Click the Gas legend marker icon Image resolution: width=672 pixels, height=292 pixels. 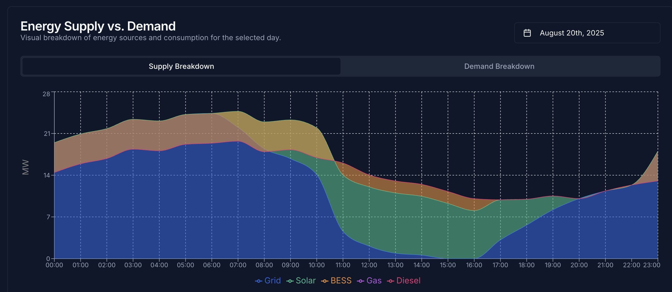(x=360, y=281)
